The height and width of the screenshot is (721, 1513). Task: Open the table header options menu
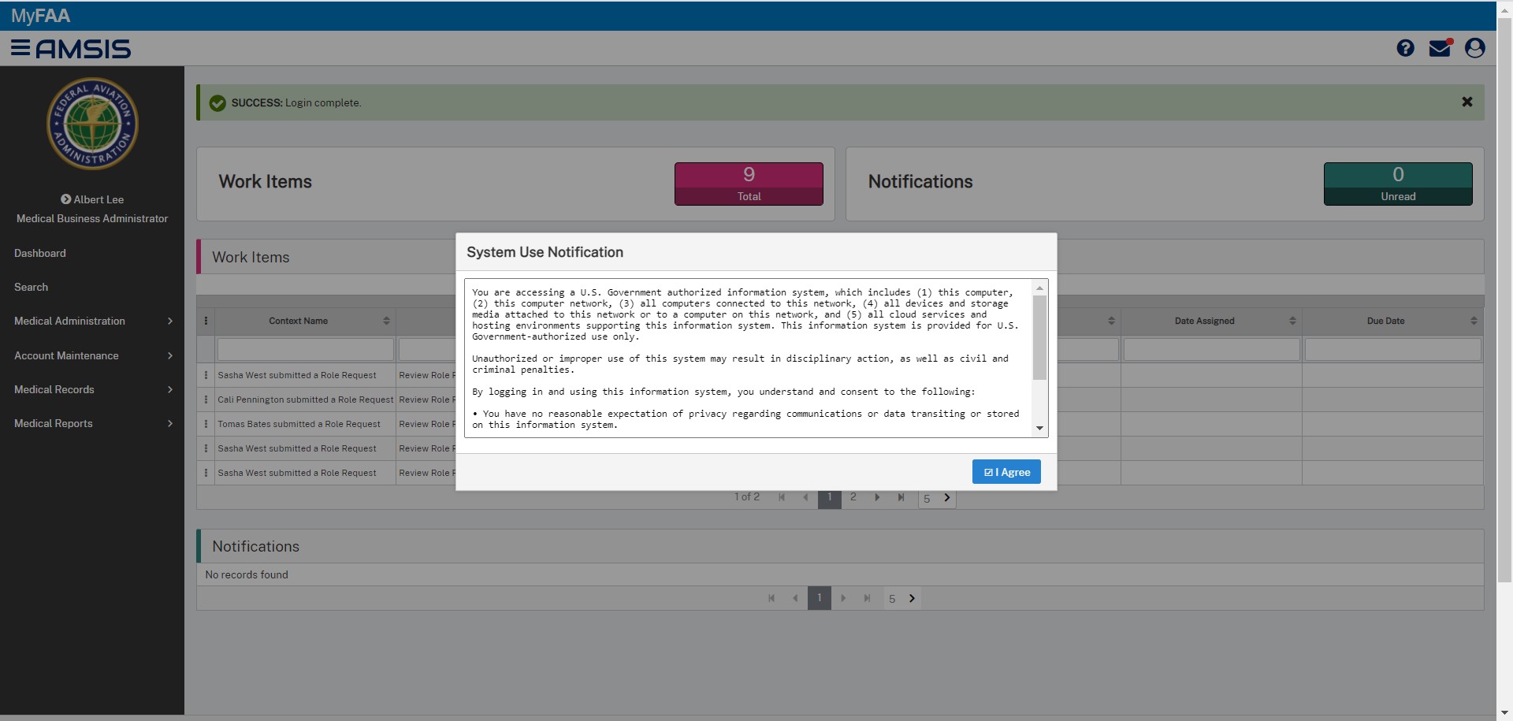tap(206, 321)
